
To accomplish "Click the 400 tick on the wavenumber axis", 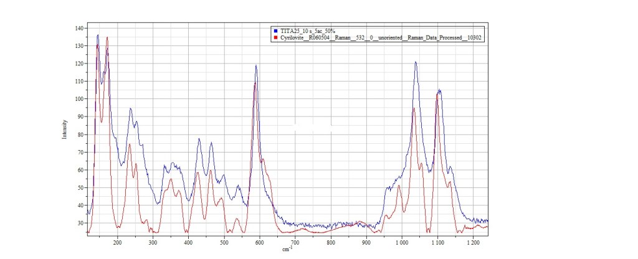I will click(x=188, y=242).
